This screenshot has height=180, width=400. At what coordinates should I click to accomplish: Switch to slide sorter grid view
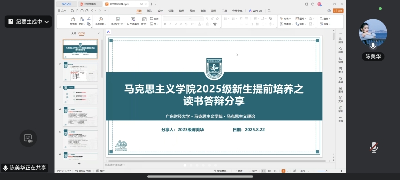click(x=269, y=171)
